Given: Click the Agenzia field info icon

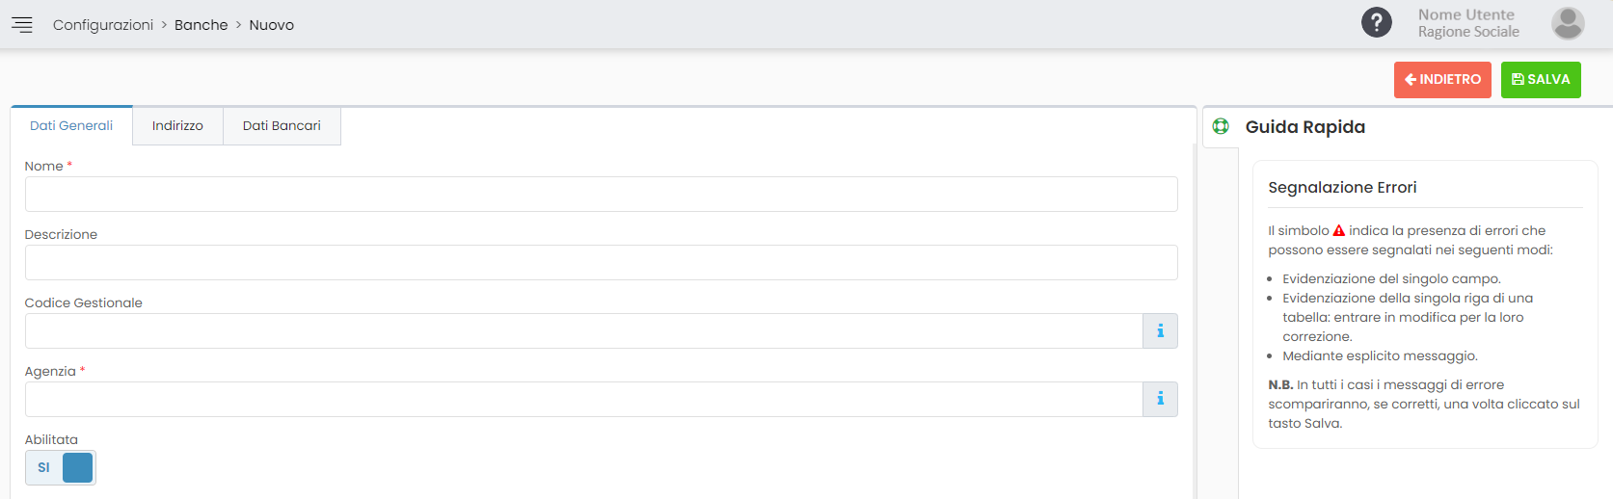Looking at the screenshot, I should pos(1160,399).
